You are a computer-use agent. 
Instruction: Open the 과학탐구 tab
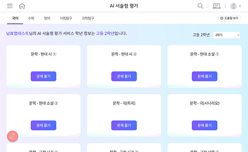click(x=88, y=18)
